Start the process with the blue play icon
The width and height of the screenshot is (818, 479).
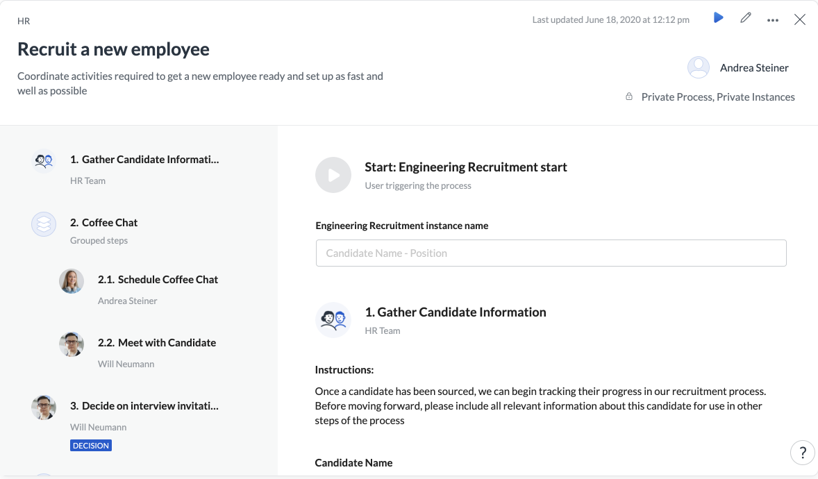coord(719,18)
